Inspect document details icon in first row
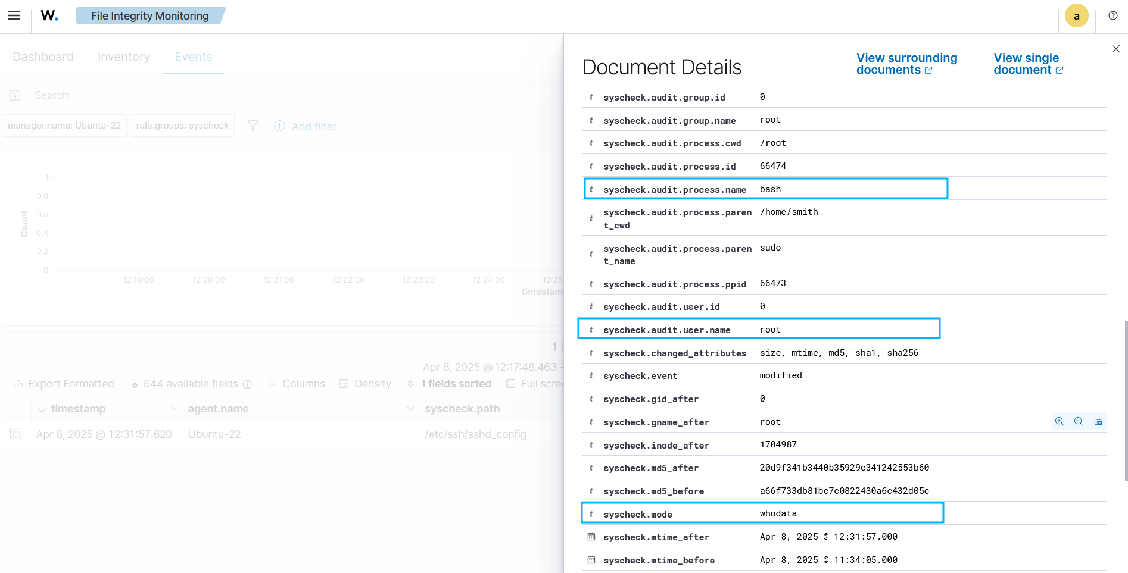 (x=16, y=434)
